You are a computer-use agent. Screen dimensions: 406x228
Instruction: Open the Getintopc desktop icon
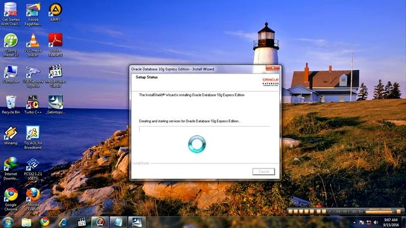pos(55,104)
